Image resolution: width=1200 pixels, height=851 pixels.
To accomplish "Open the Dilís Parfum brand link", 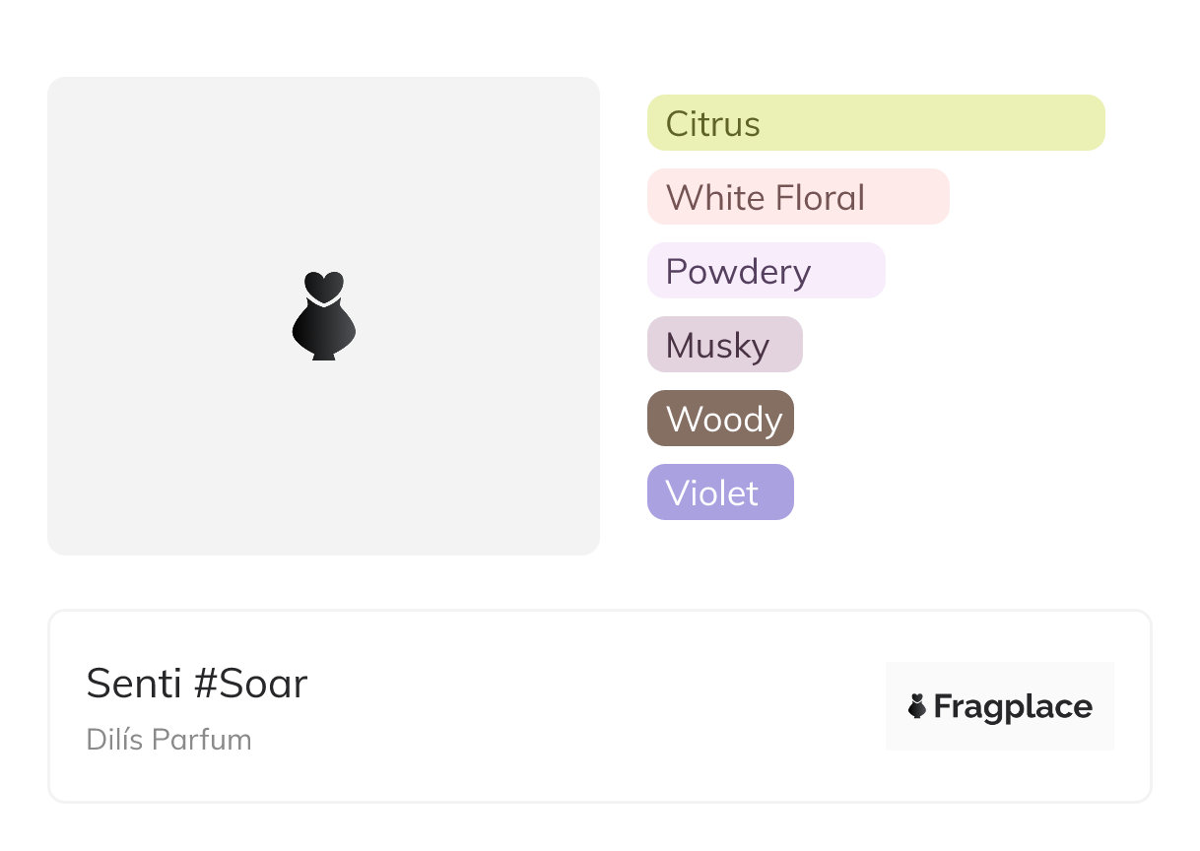I will tap(168, 739).
